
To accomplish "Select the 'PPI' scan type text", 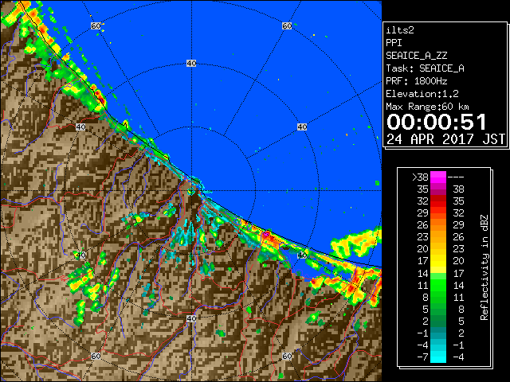I will coord(394,43).
